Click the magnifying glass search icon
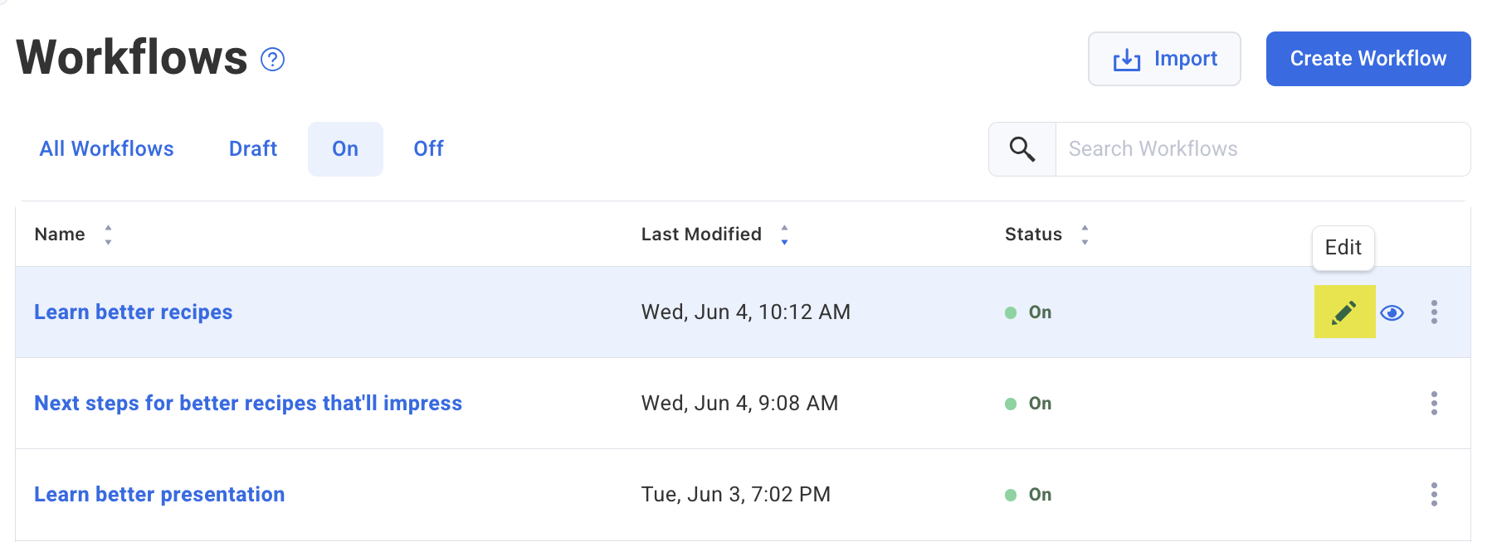The width and height of the screenshot is (1492, 542). [x=1021, y=149]
